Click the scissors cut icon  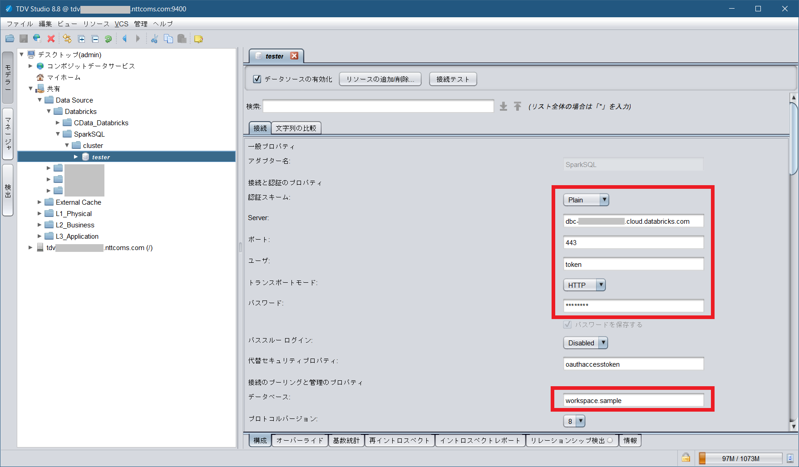[154, 39]
